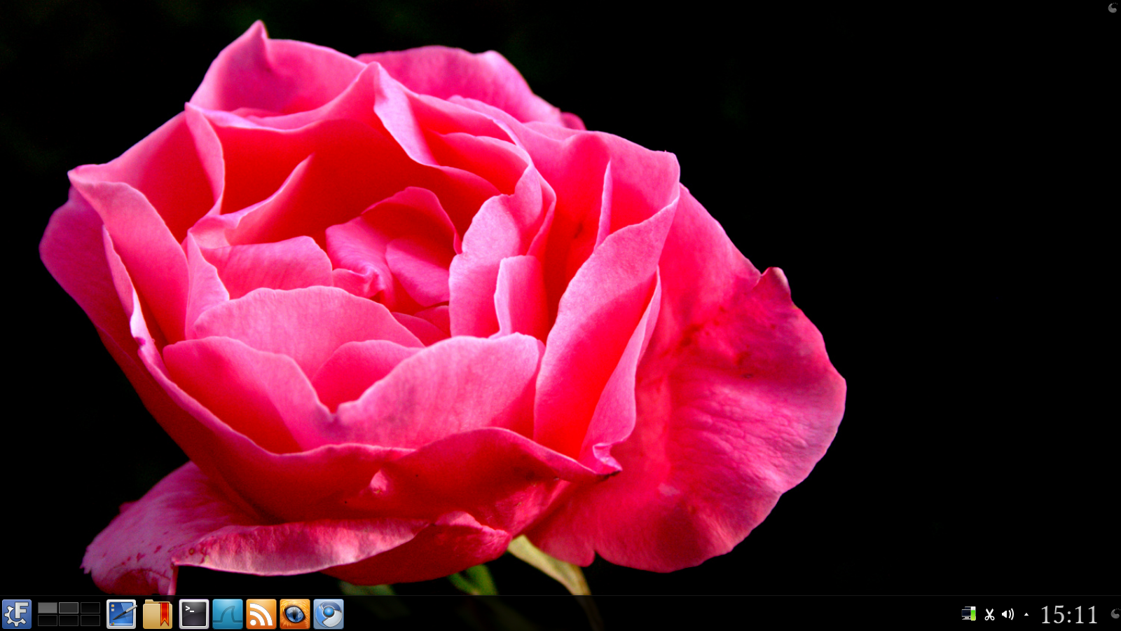Switch to the first virtual desktop in pager
The width and height of the screenshot is (1121, 631).
coord(48,608)
